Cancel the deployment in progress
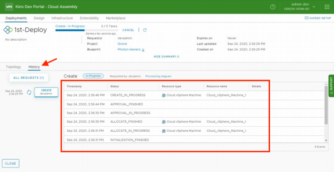This screenshot has width=334, height=172. [x=128, y=30]
